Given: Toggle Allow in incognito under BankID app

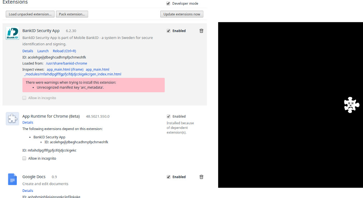Looking at the screenshot, I should pos(24,98).
